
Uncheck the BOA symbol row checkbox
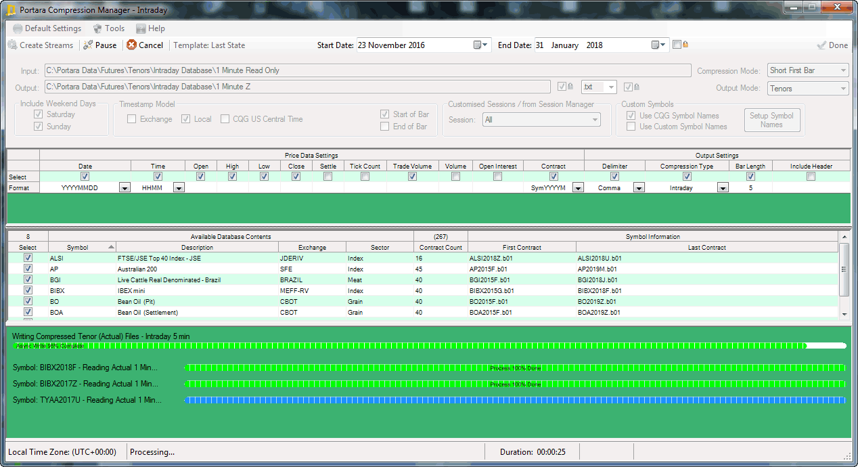(28, 313)
